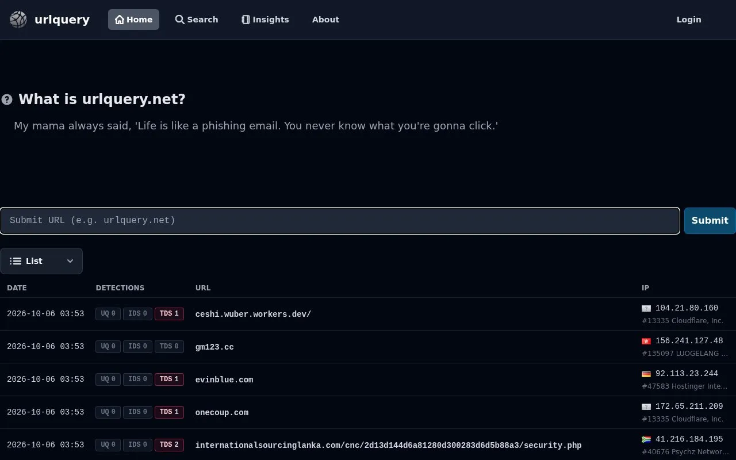Expand the List view dropdown
The width and height of the screenshot is (736, 460).
[x=41, y=261]
